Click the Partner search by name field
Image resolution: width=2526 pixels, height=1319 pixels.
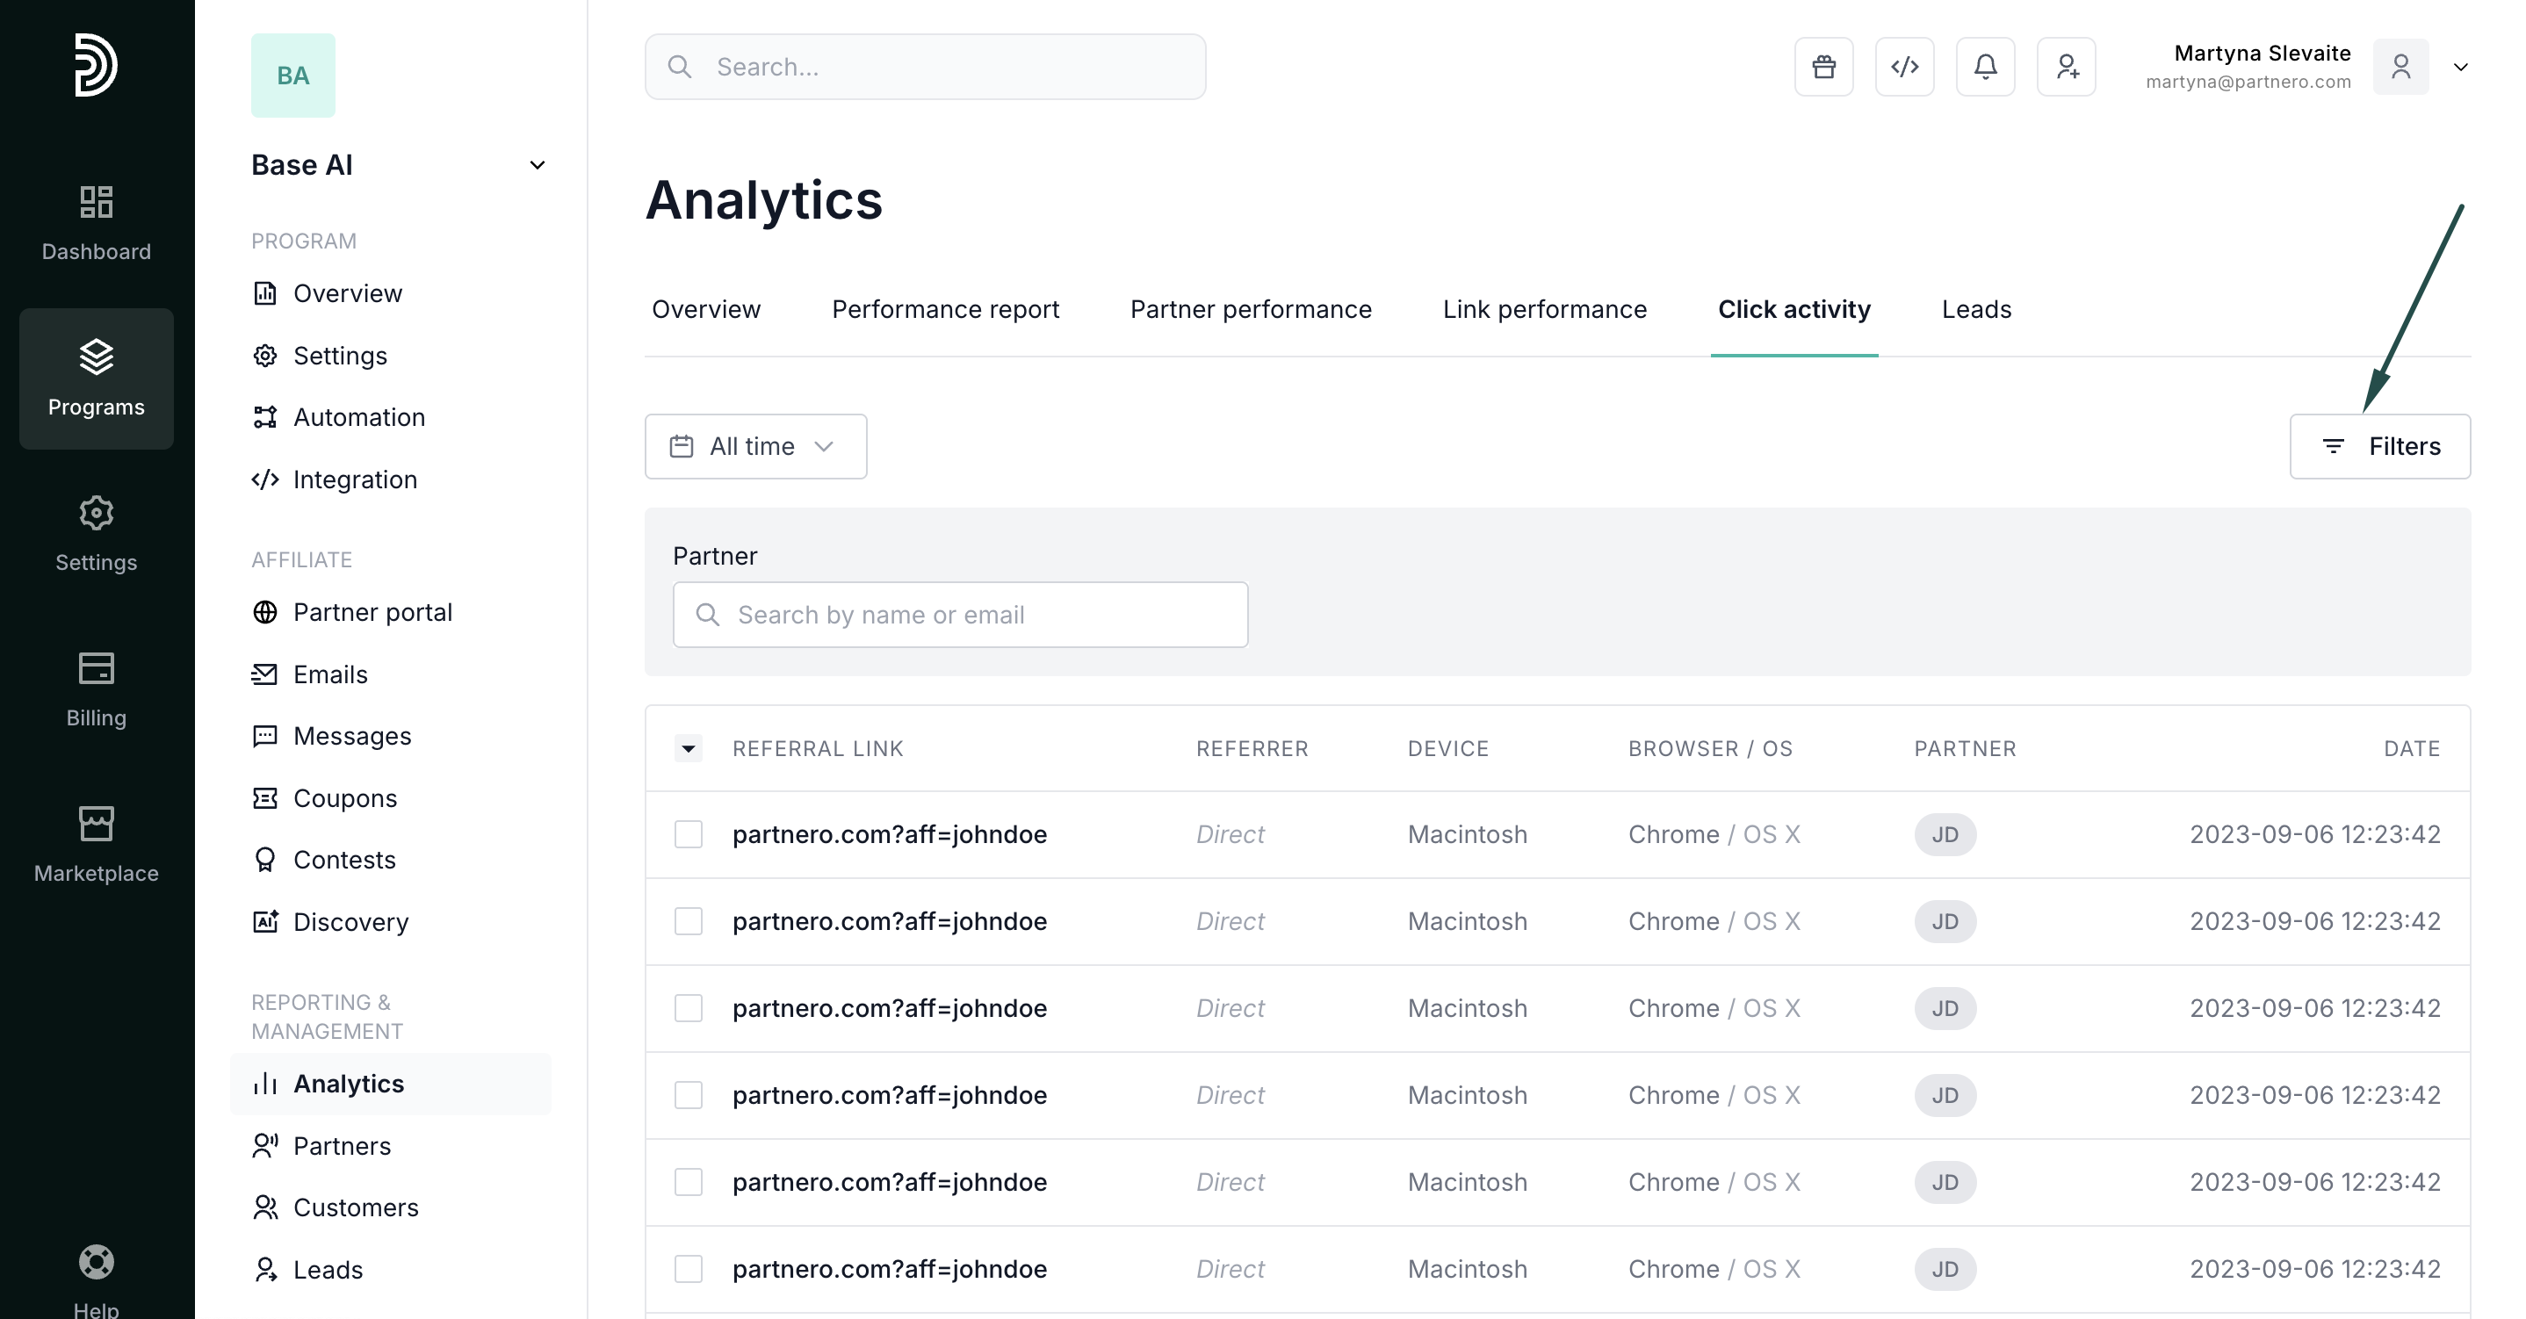pos(960,615)
